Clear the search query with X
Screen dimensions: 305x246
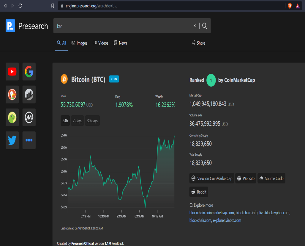pyautogui.click(x=195, y=26)
